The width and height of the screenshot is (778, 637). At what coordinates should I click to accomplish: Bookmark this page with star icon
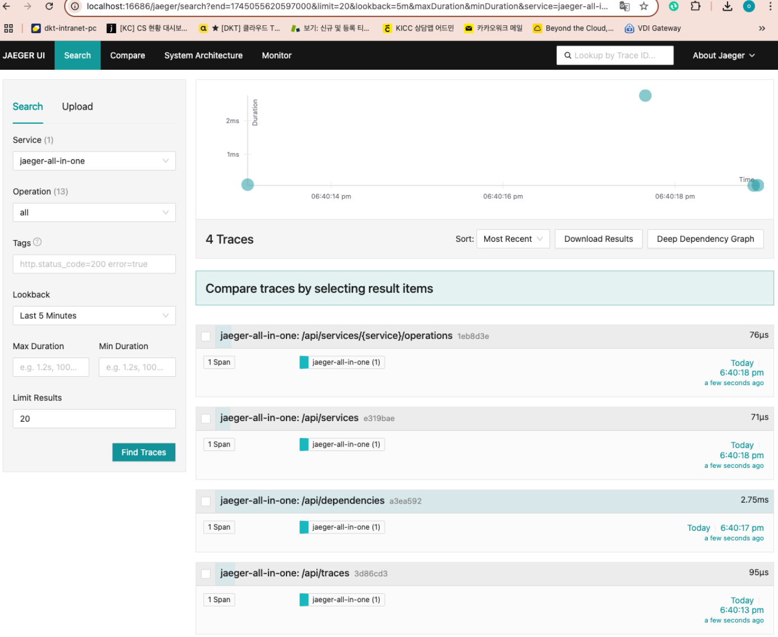[x=644, y=6]
